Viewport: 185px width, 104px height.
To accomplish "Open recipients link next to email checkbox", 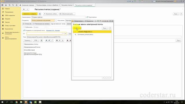I will tap(53, 31).
